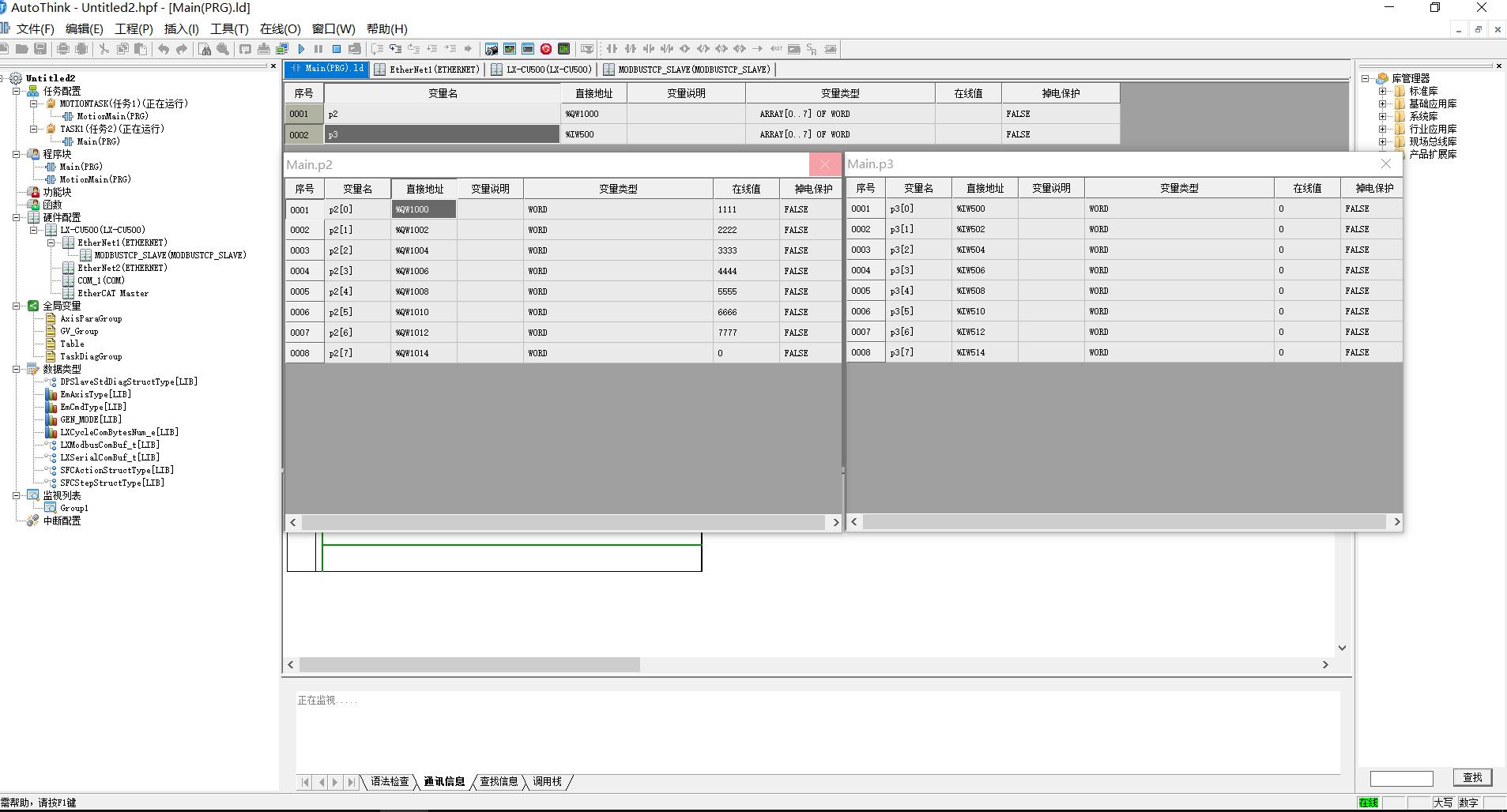
Task: Click the green oscilloscope chart icon
Action: click(510, 49)
